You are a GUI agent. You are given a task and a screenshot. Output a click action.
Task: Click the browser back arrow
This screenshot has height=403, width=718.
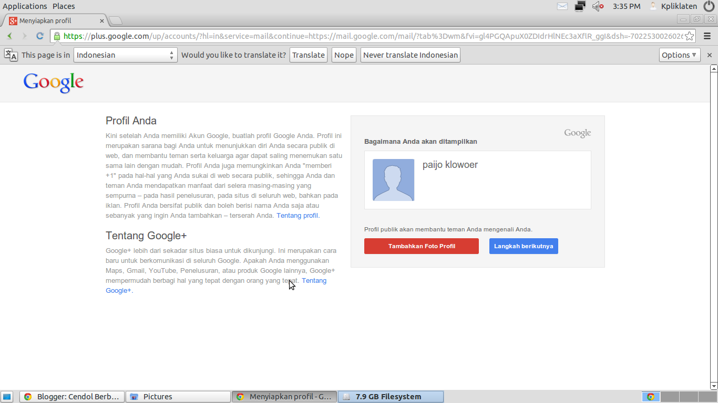pos(9,36)
